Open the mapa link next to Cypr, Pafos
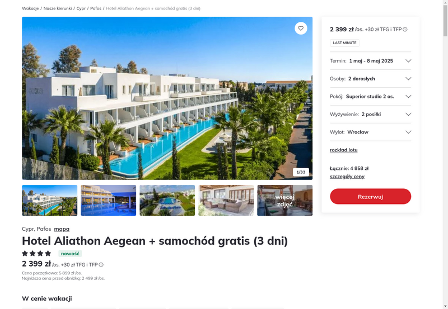 (62, 229)
